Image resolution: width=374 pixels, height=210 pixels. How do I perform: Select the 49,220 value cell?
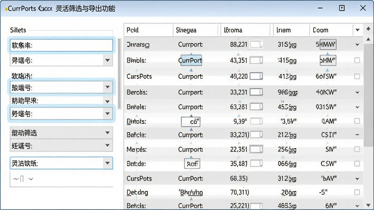point(238,77)
